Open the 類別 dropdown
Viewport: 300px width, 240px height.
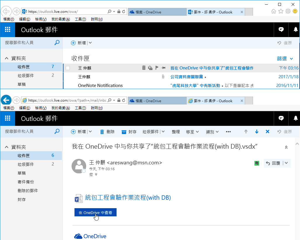tap(212, 132)
